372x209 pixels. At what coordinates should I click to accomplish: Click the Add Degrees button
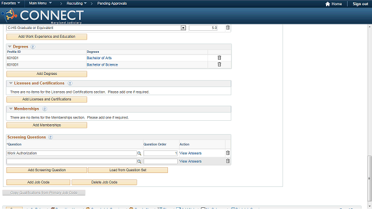pos(46,74)
